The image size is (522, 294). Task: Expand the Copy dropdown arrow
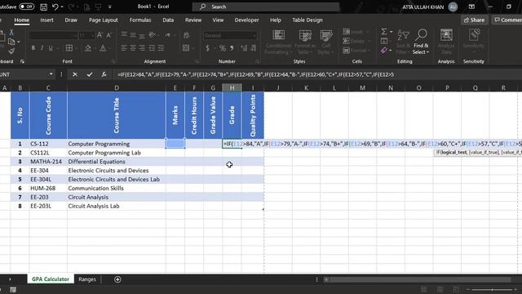click(x=18, y=42)
